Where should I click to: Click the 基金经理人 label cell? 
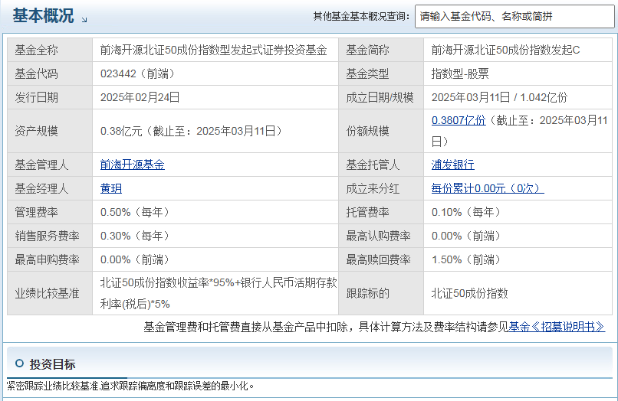(50, 188)
